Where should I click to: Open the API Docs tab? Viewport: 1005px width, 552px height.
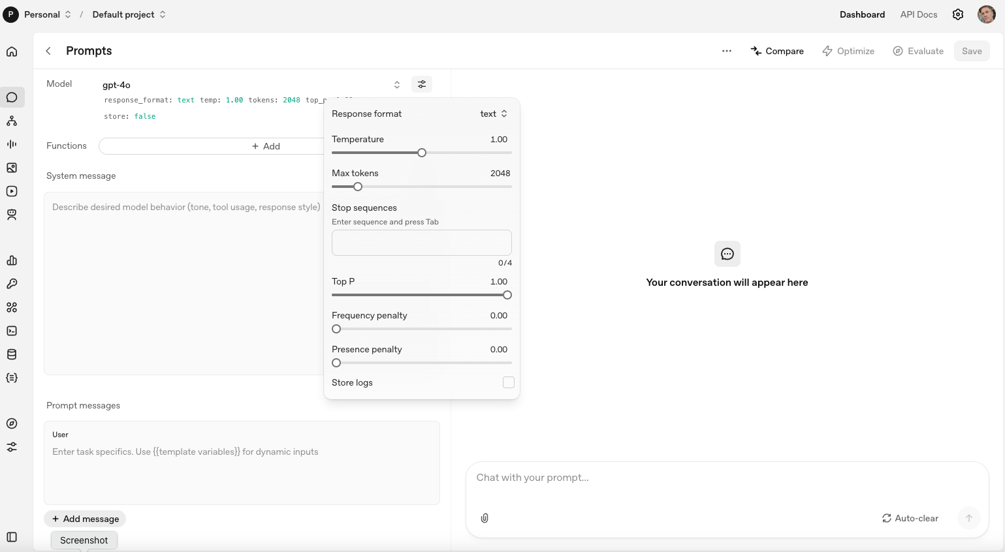click(x=918, y=14)
